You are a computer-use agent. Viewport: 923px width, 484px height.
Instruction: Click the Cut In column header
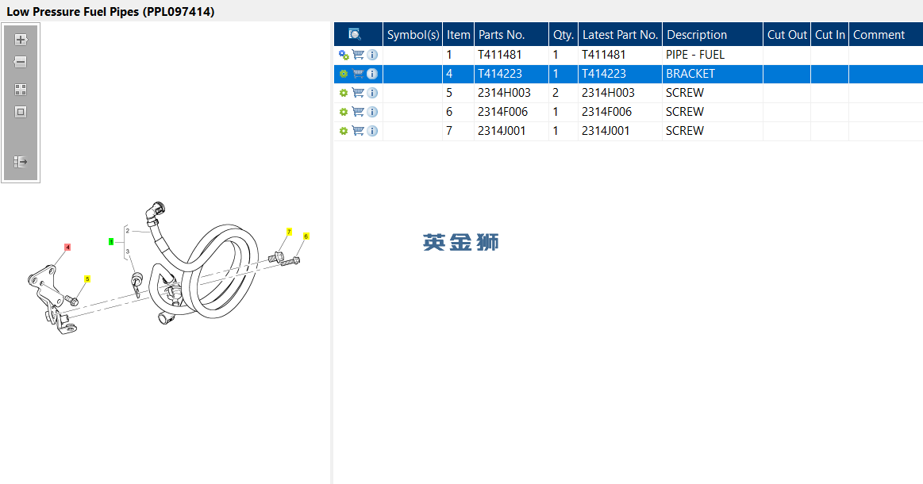(x=830, y=35)
